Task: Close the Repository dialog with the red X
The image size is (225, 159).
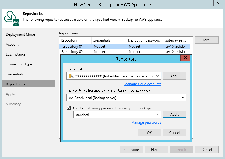Action: 185,58
